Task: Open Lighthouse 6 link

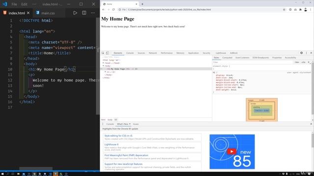Action: 111,145
